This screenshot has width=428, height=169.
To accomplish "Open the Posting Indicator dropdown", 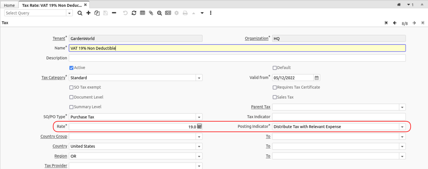I will pos(402,127).
